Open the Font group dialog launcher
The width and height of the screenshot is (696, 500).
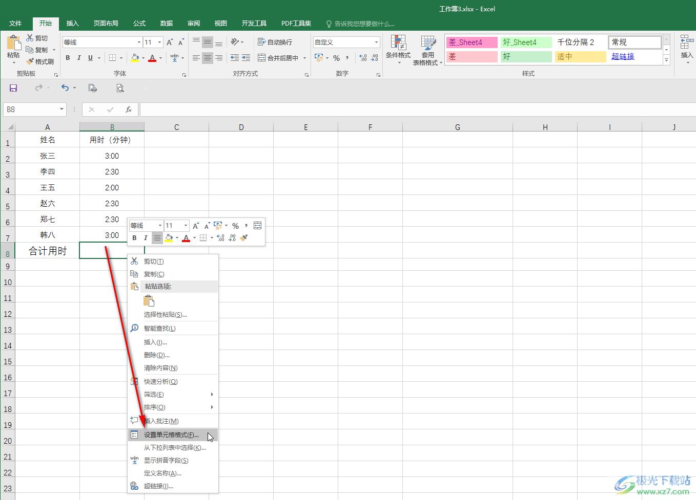pos(184,75)
